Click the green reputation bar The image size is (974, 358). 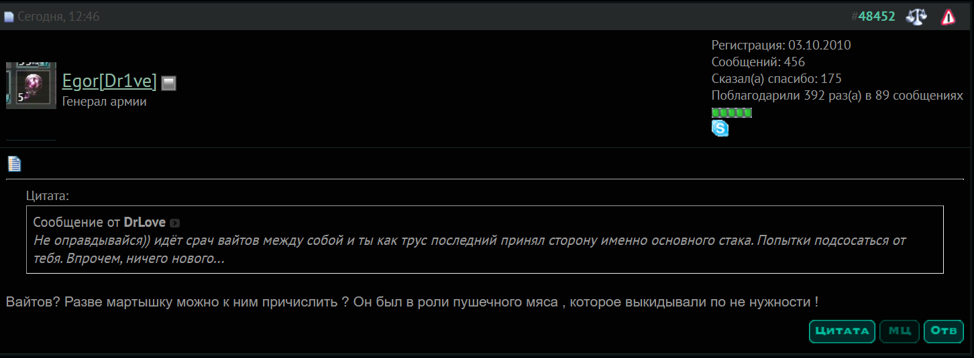click(x=731, y=112)
